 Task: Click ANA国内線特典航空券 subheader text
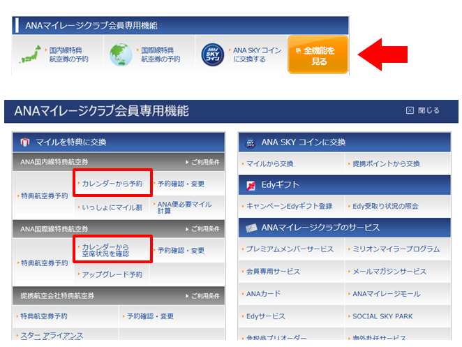point(54,162)
